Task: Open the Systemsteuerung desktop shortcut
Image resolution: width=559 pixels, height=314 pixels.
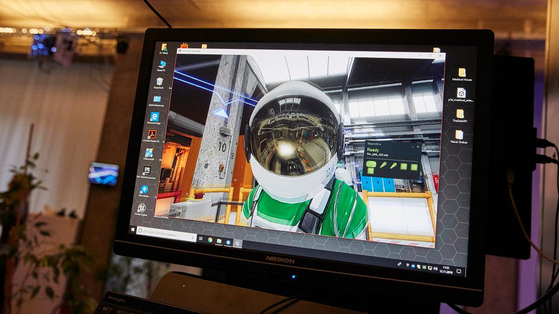Action: click(157, 101)
